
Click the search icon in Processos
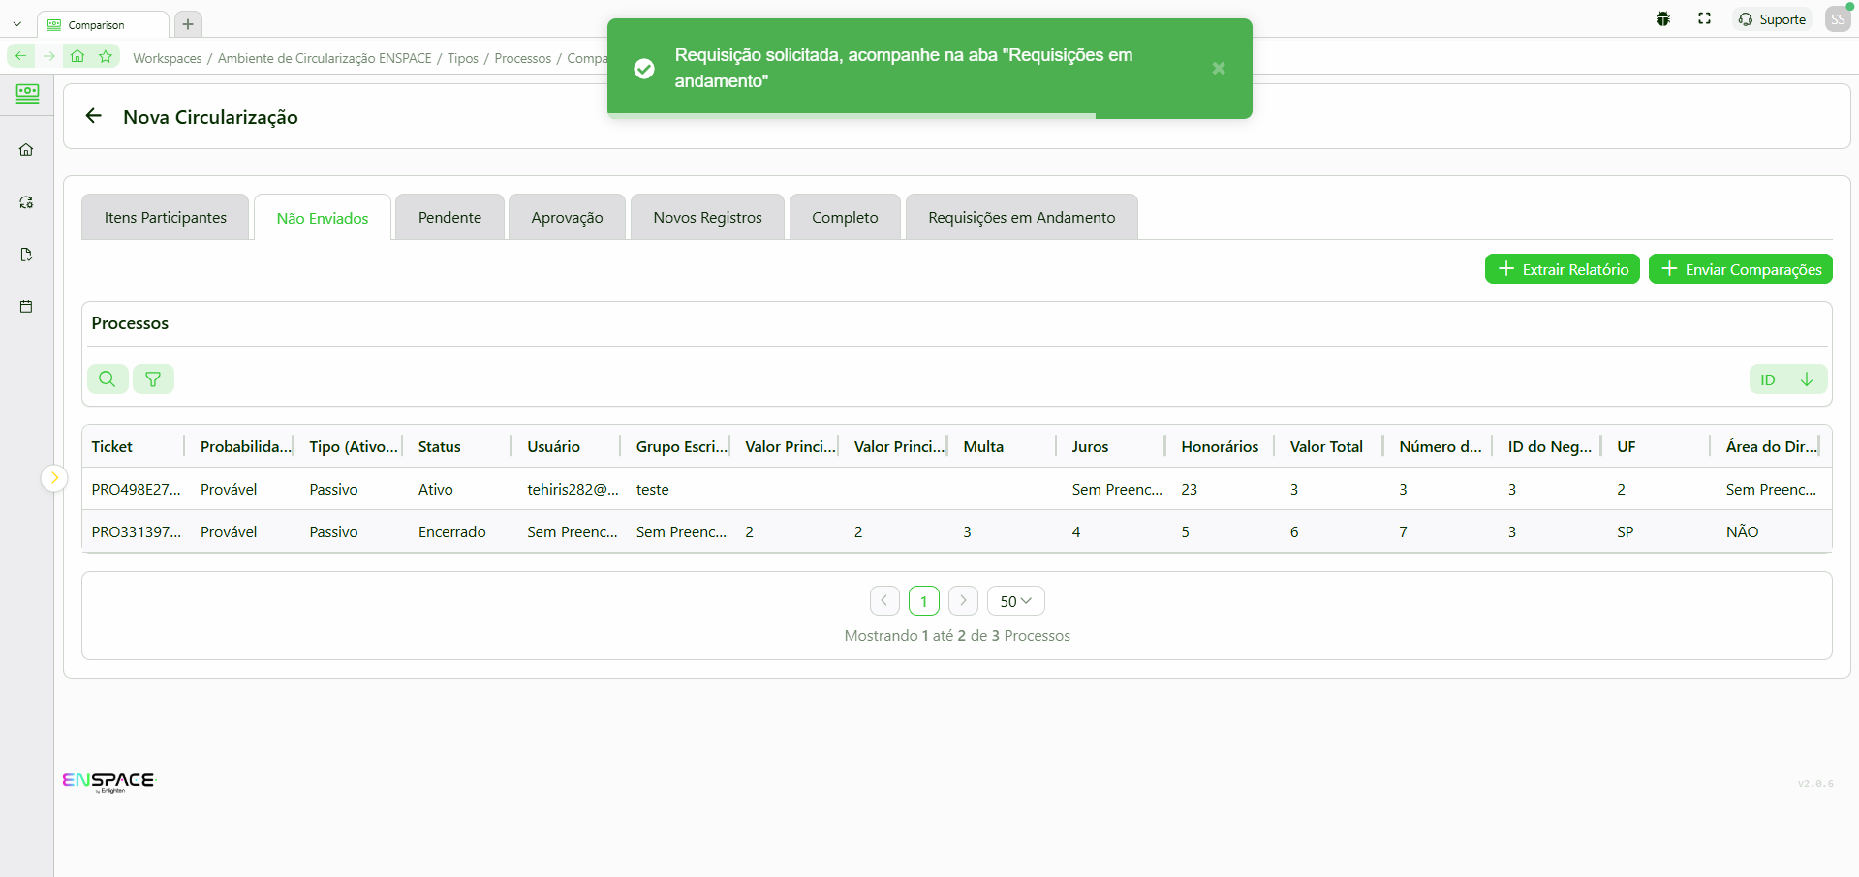click(x=108, y=379)
